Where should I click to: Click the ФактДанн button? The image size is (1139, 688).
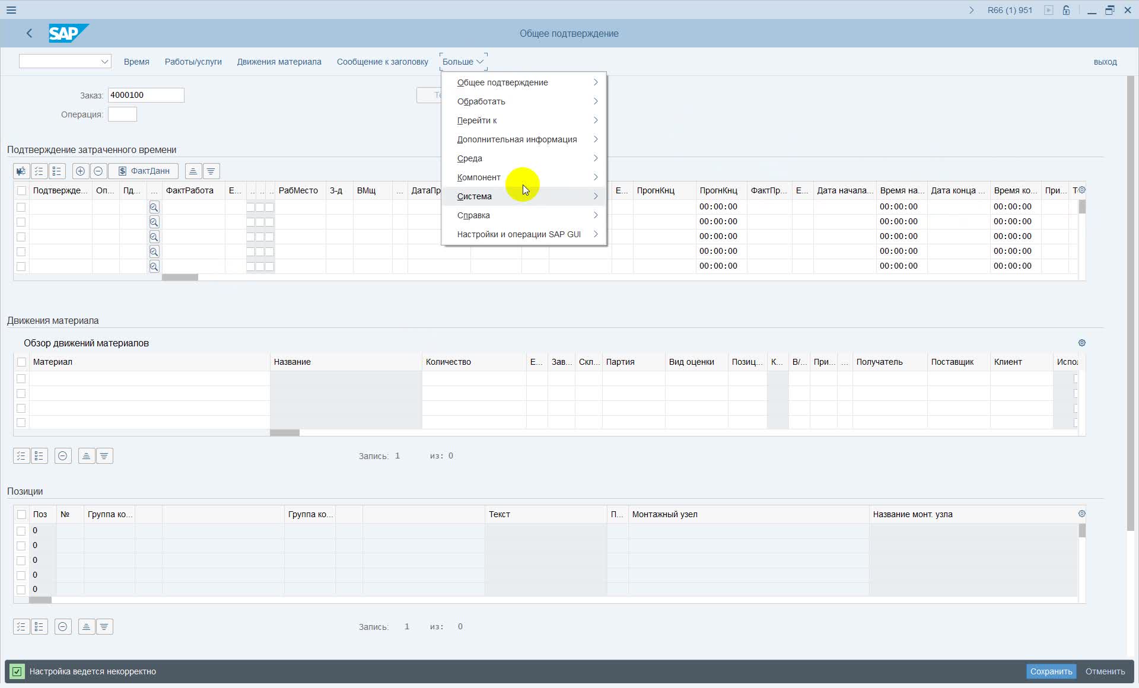[144, 171]
